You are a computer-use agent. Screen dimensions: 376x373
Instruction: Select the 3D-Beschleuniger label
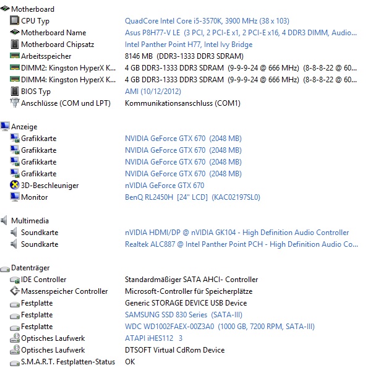[x=50, y=186]
